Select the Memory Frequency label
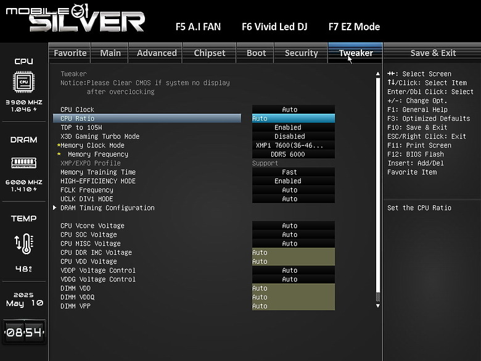 (98, 154)
